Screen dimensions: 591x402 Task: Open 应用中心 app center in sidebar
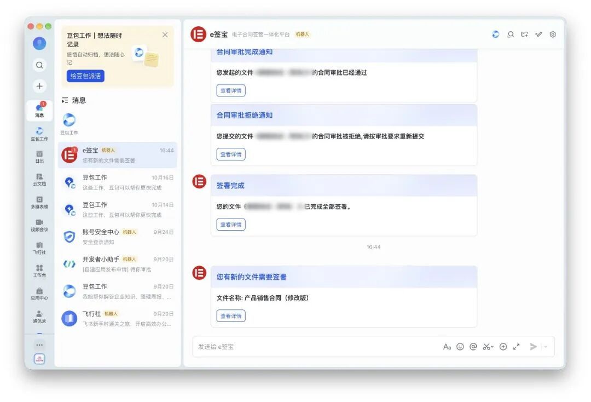click(39, 294)
